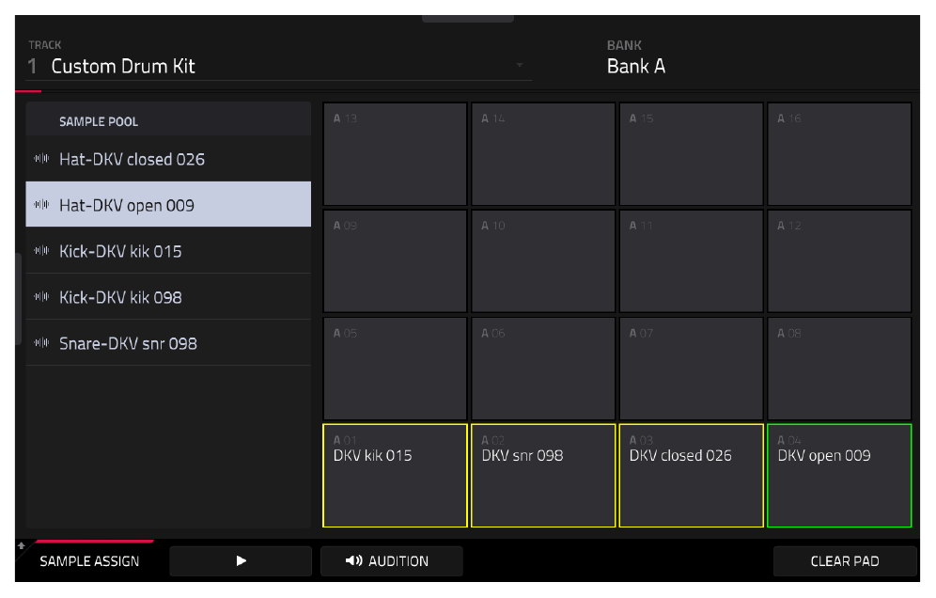This screenshot has width=936, height=598.
Task: Click the Clear Pad button
Action: [845, 561]
